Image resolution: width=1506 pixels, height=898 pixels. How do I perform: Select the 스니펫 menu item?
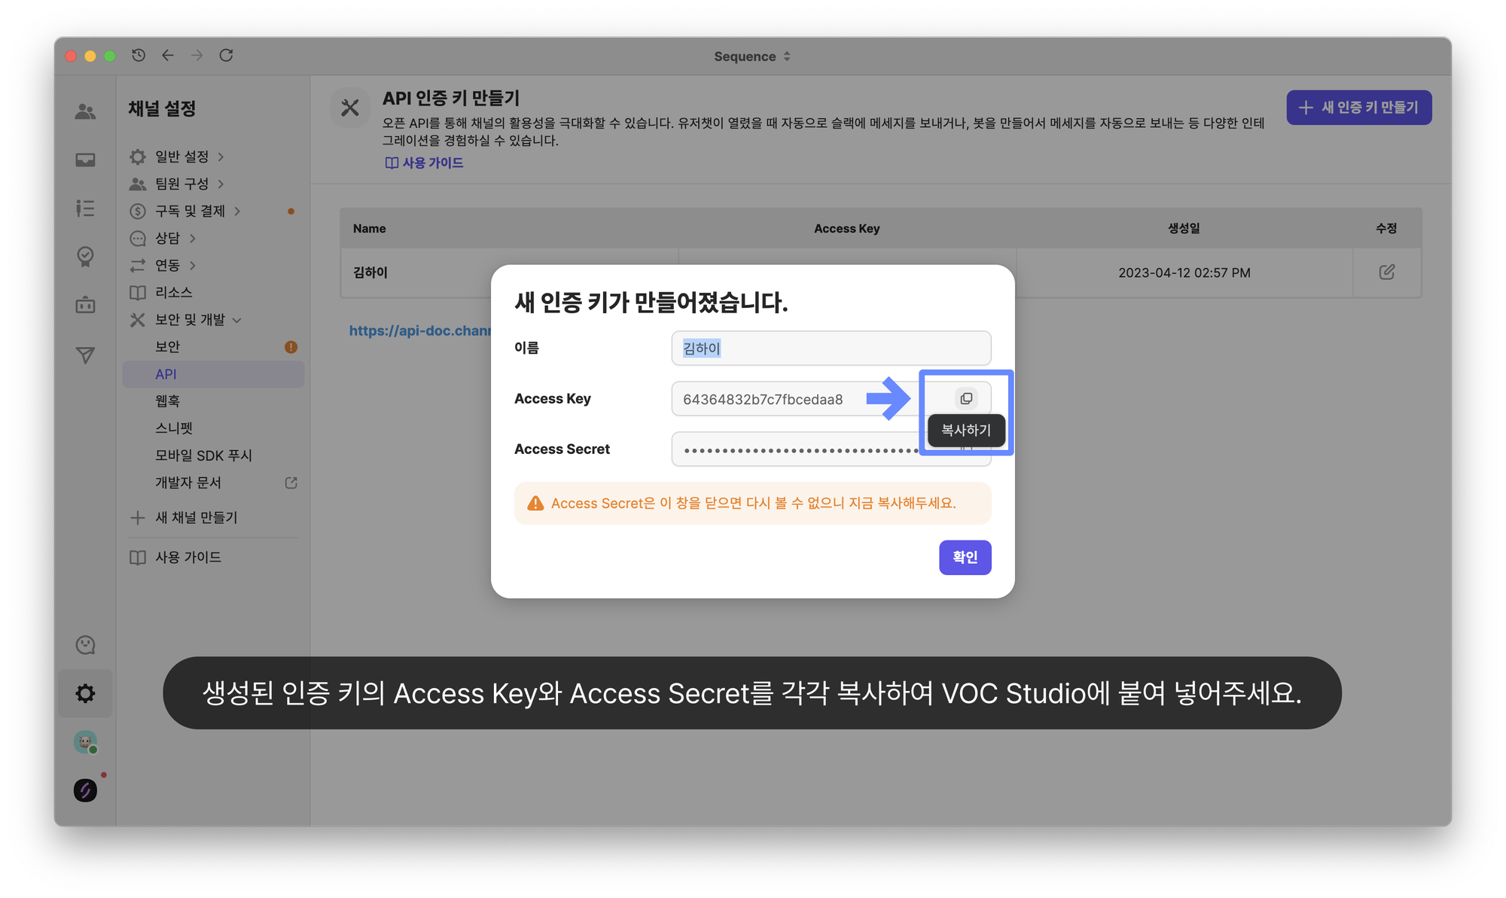pos(174,428)
